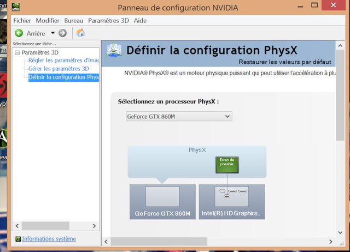
Task: Click the icon beside Informations système
Action: click(19, 239)
